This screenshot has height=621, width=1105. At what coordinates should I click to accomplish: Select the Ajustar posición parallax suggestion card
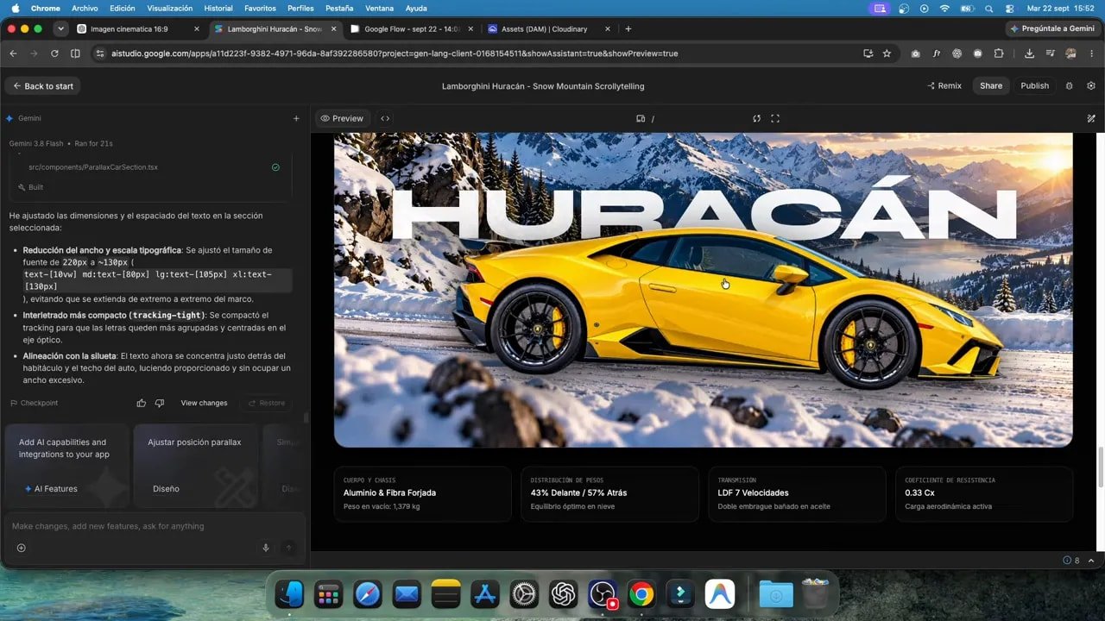tap(196, 466)
